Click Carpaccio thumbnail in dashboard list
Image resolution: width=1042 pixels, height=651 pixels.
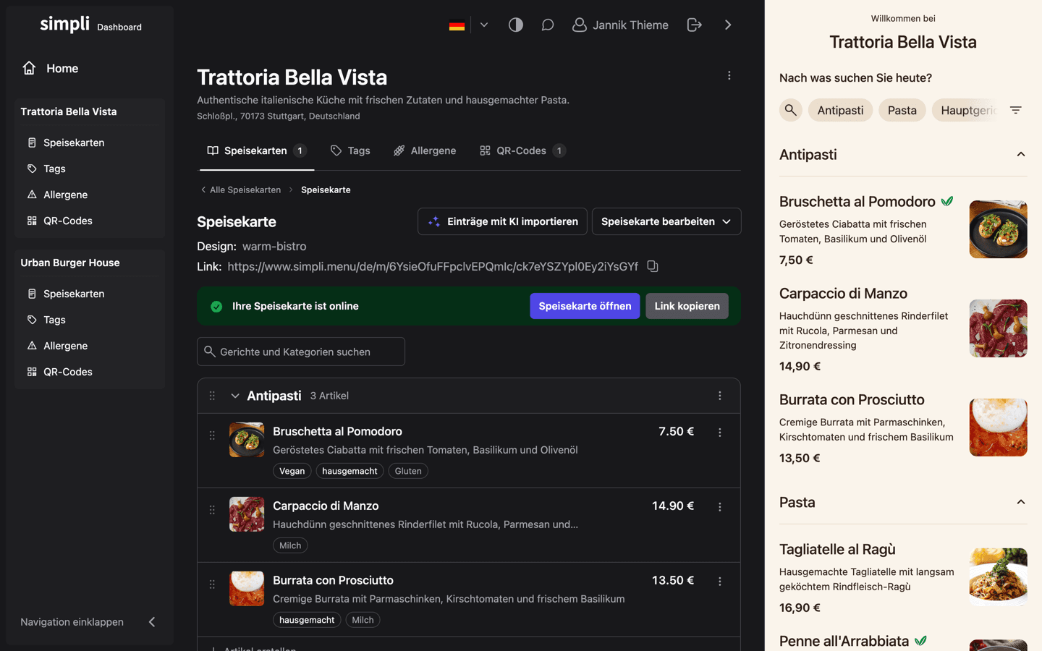247,514
